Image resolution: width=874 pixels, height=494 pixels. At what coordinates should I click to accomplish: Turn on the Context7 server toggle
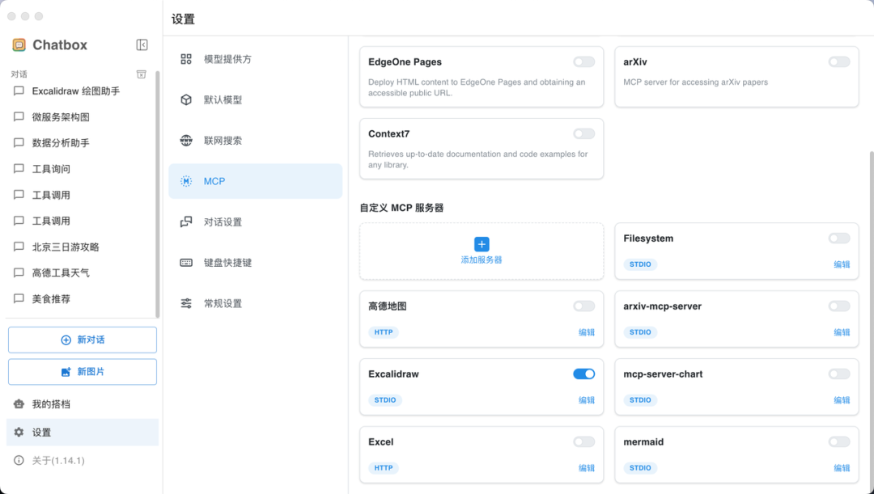(583, 133)
